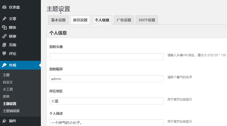Click the Comments bubble icon

4,54
